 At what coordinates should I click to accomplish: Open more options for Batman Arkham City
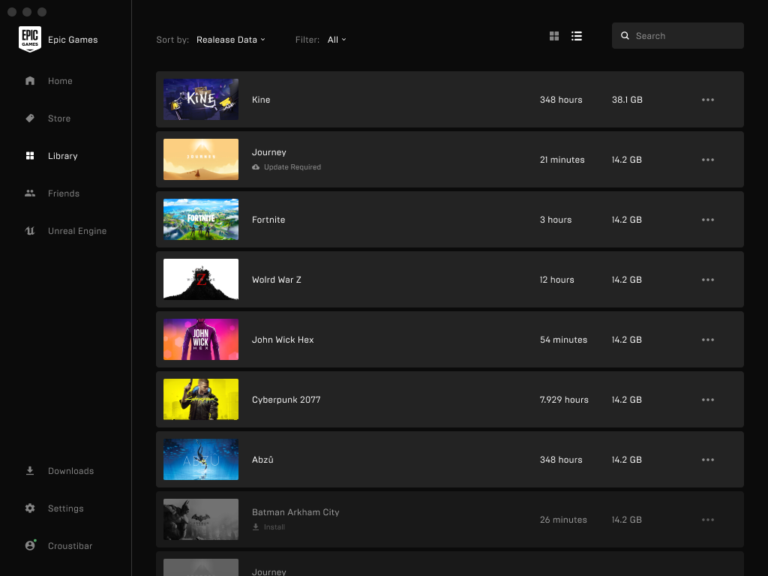tap(708, 520)
